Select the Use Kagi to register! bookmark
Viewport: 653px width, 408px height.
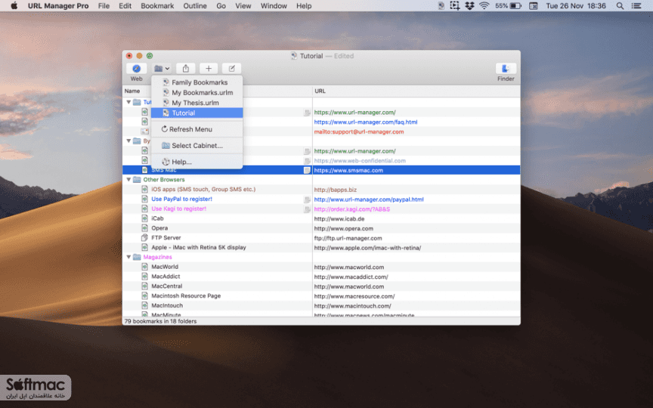[178, 209]
